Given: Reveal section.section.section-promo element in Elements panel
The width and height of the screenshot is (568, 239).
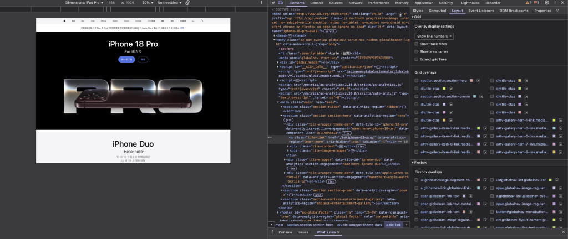Looking at the screenshot, I should tap(481, 96).
